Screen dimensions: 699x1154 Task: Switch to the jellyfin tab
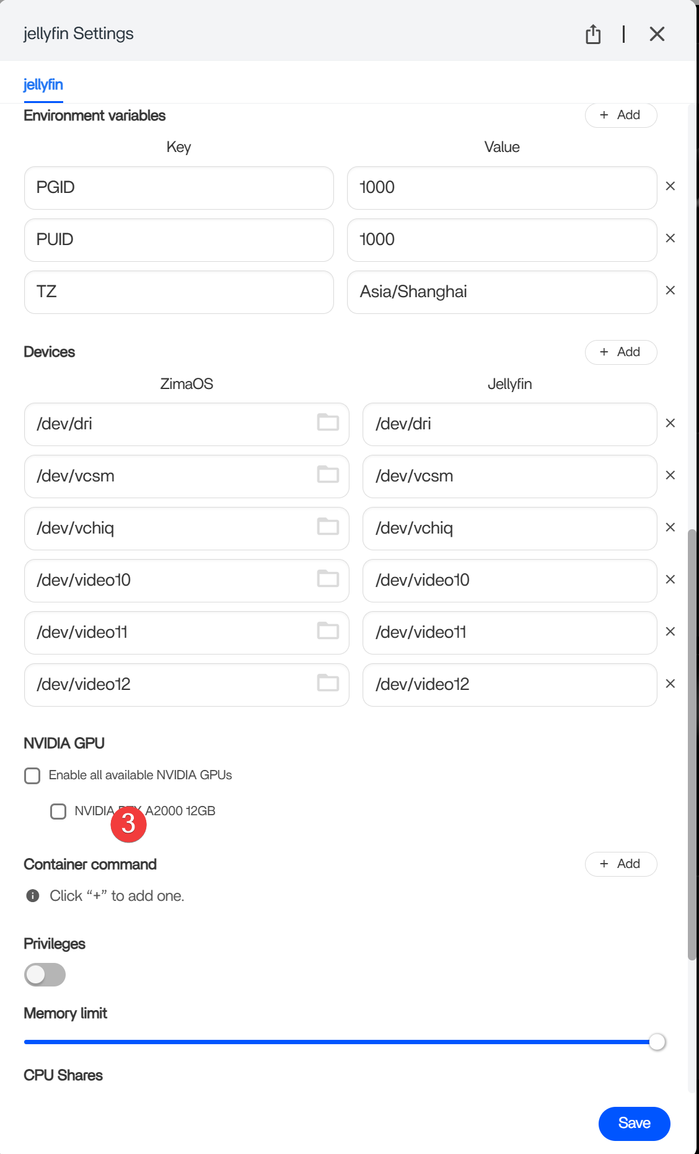pyautogui.click(x=43, y=85)
